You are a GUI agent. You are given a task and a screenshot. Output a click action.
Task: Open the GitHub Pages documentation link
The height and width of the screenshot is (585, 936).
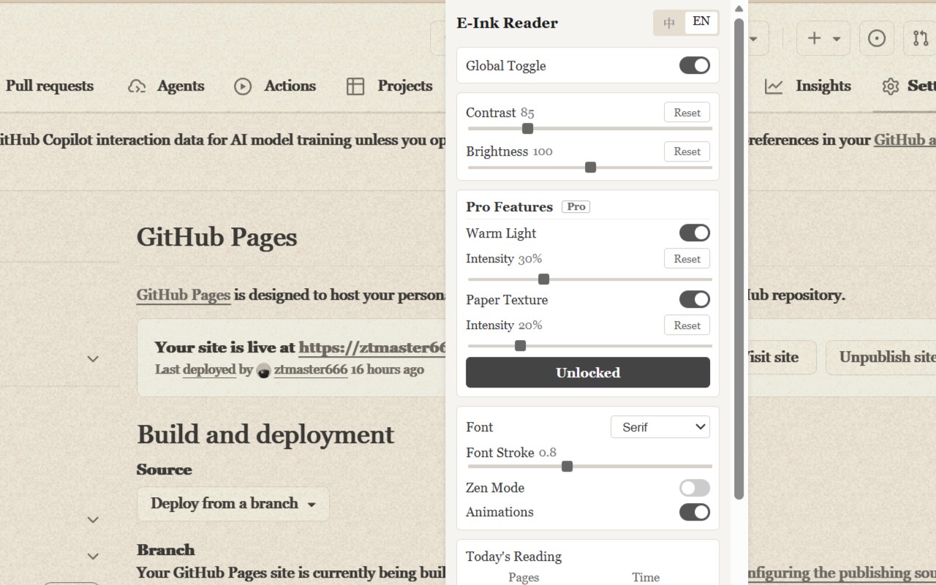pos(184,295)
